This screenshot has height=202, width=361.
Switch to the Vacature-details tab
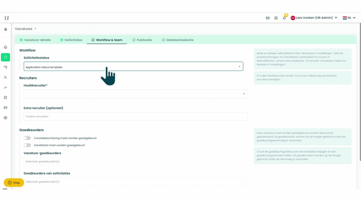[x=35, y=40]
